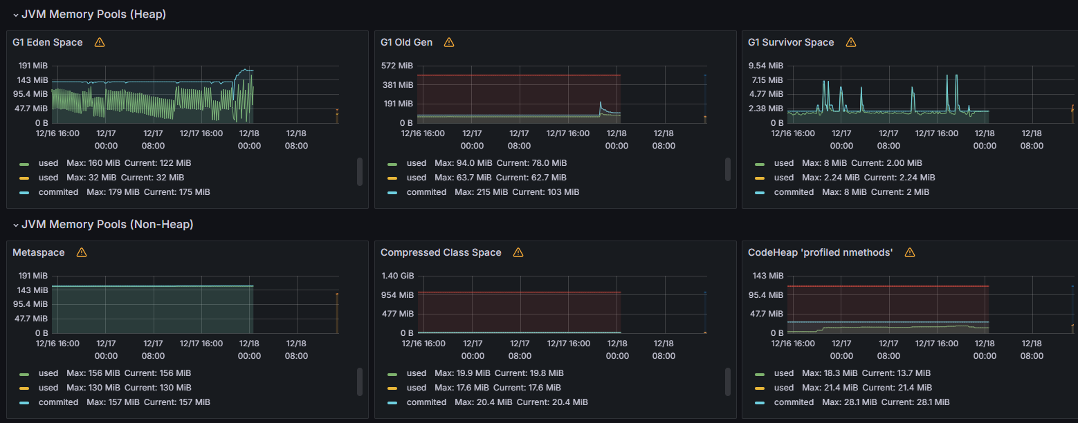
Task: Toggle 'commited' series in Metaspace legend
Action: pyautogui.click(x=58, y=402)
